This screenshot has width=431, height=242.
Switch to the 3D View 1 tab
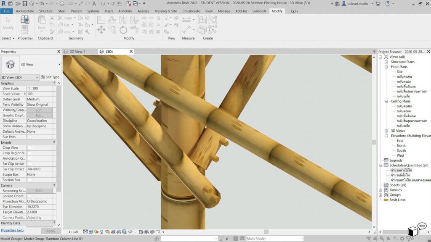[x=77, y=52]
